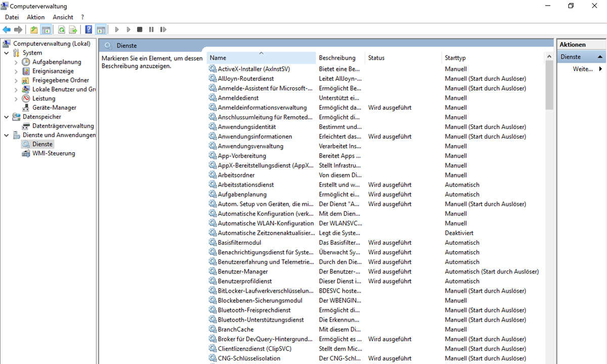Click the Pause service toolbar button

151,30
